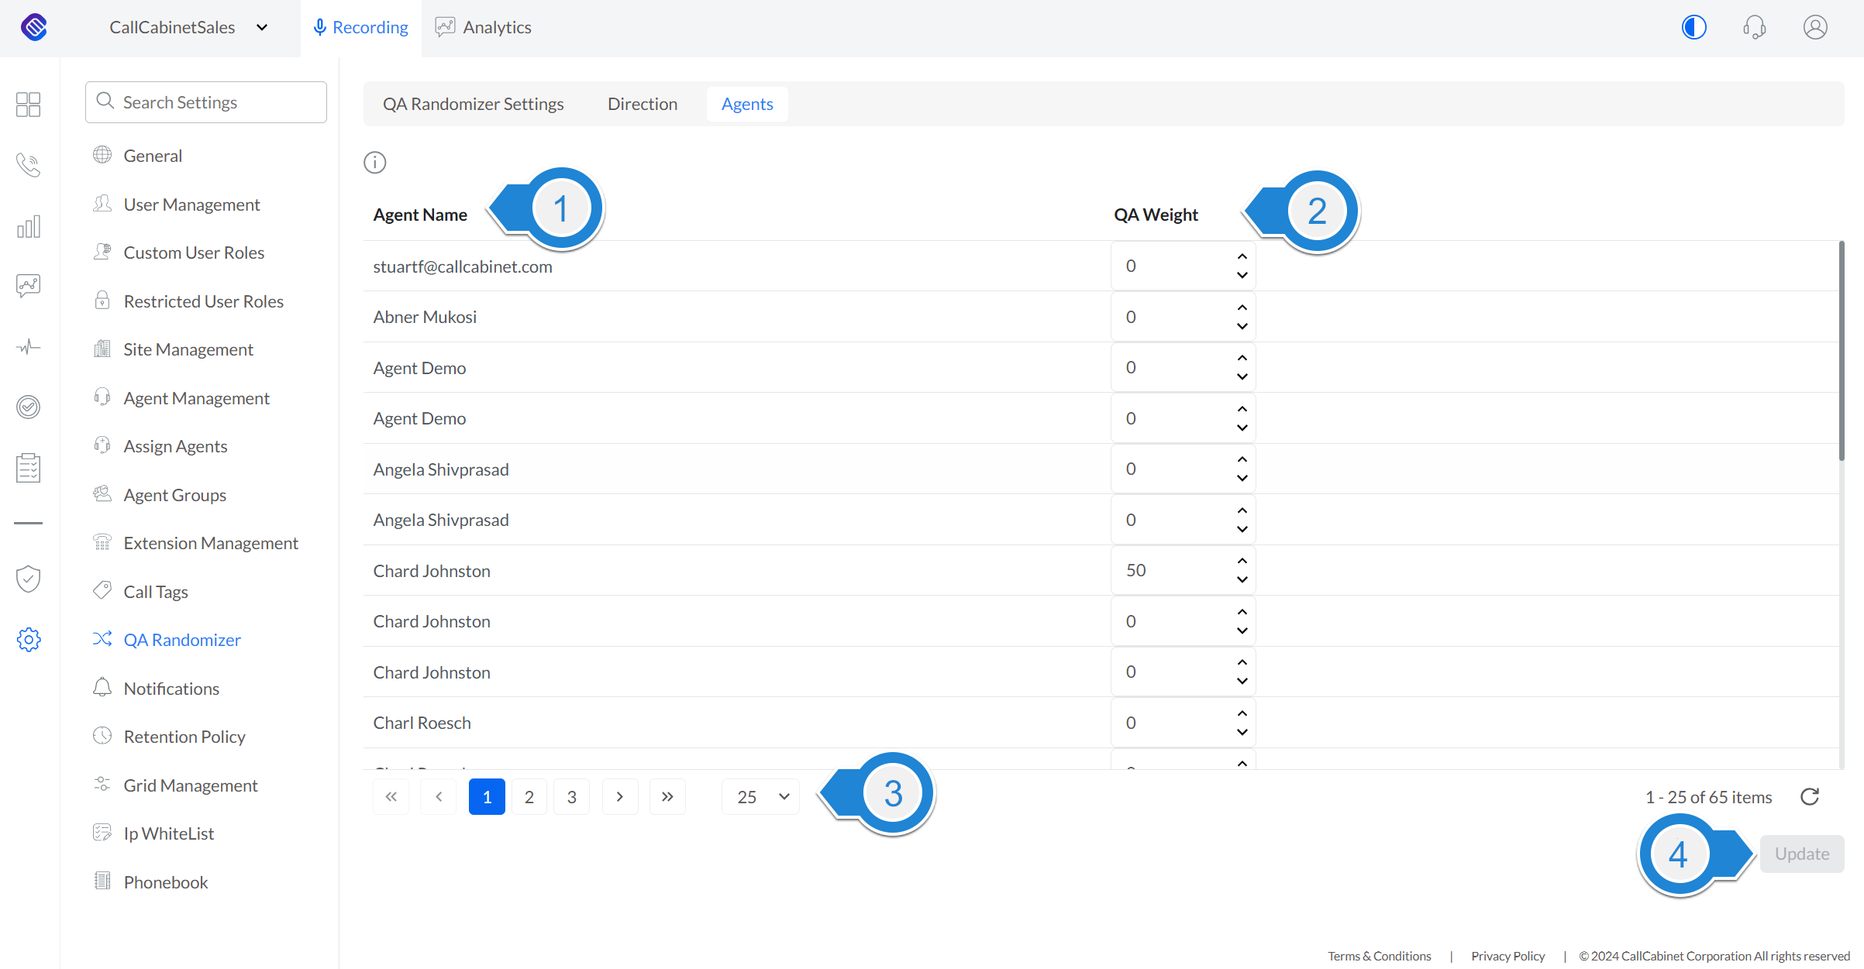1864x969 pixels.
Task: Open the dashboard grid icon in sidebar
Action: pos(29,104)
